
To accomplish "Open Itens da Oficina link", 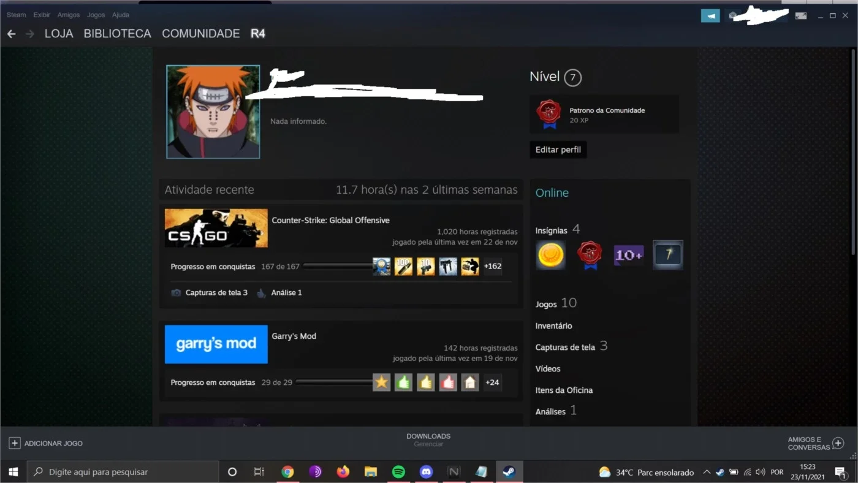I will (564, 390).
